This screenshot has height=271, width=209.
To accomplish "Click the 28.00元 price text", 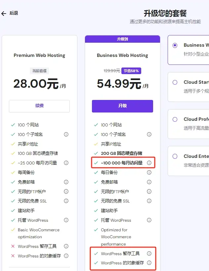I will [x=36, y=84].
